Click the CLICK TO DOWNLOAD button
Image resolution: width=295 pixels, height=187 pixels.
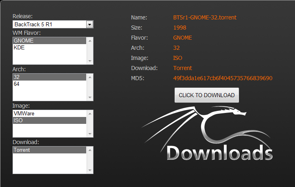tap(206, 95)
